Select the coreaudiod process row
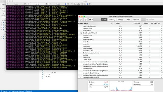 (x=120, y=46)
